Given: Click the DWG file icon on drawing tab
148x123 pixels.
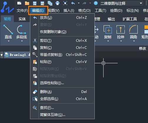Looking at the screenshot, I should (x=7, y=55).
